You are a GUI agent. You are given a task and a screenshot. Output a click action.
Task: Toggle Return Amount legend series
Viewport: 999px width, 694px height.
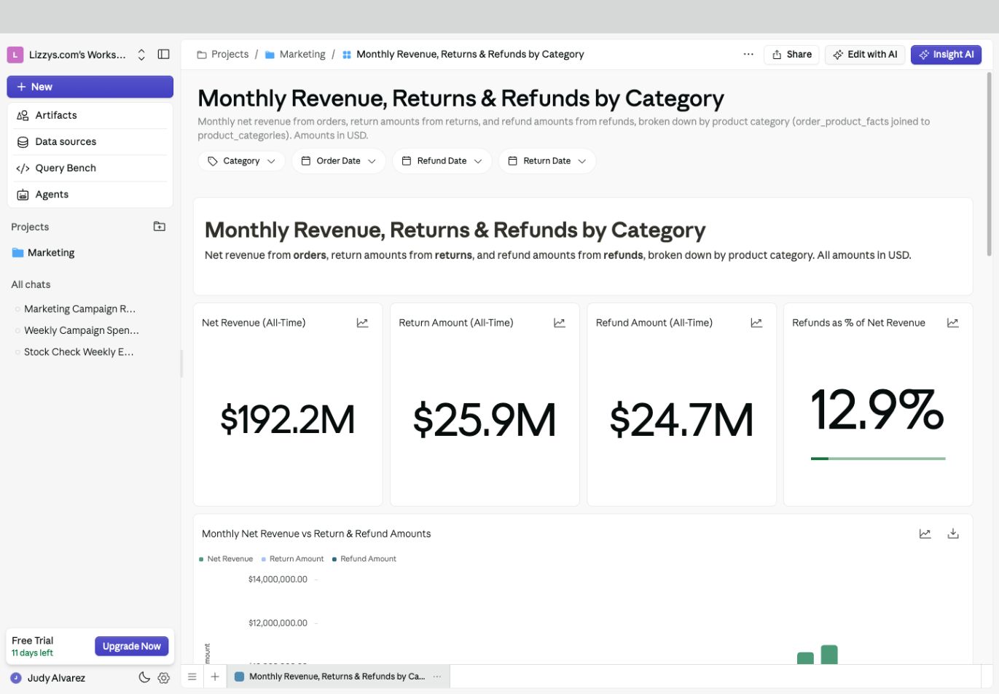(x=292, y=559)
